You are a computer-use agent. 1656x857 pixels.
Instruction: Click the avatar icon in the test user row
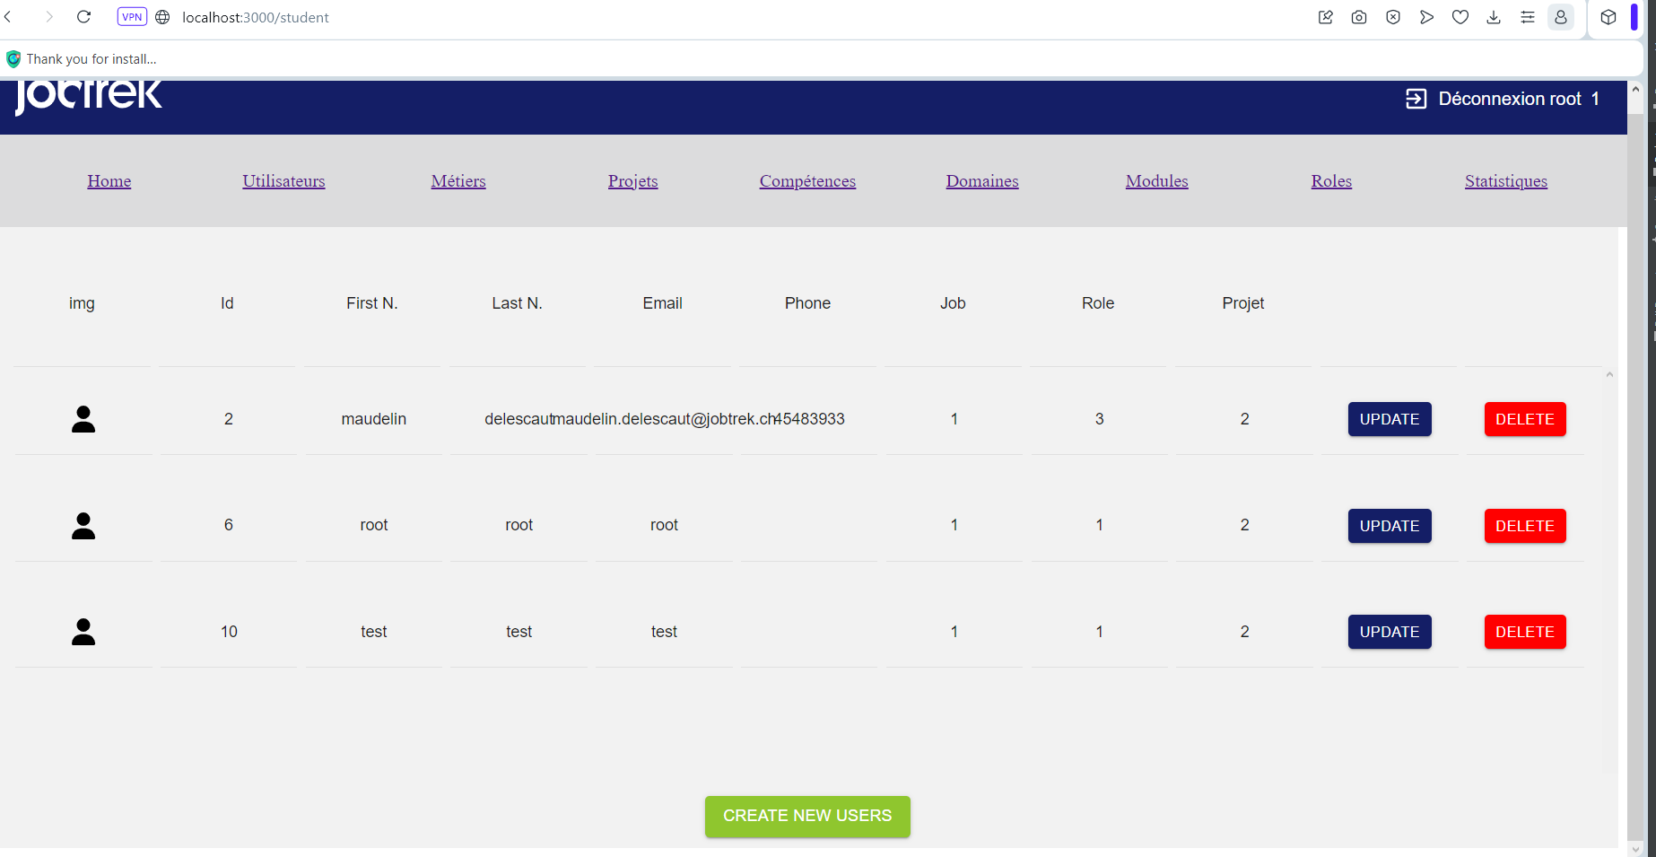point(83,632)
